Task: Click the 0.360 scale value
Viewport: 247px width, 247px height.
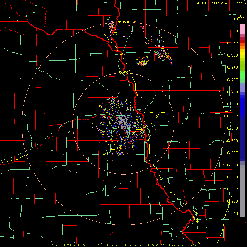Action: 232,177
